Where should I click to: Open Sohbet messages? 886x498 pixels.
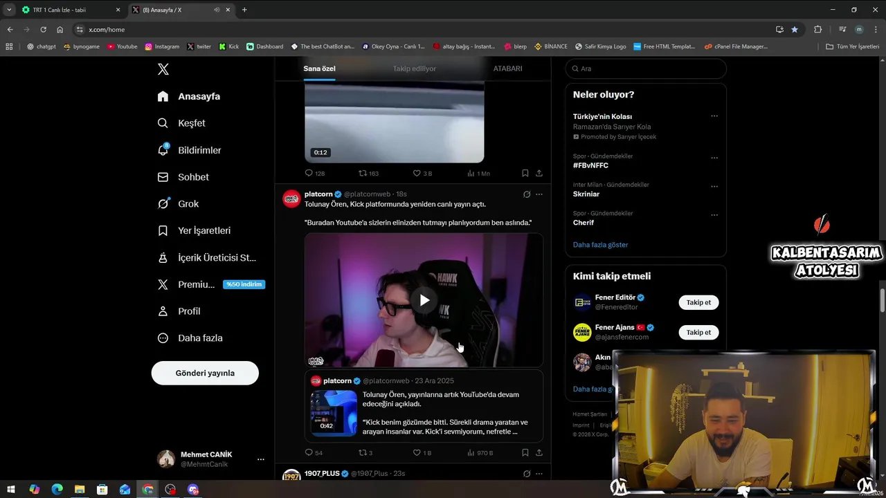coord(183,177)
